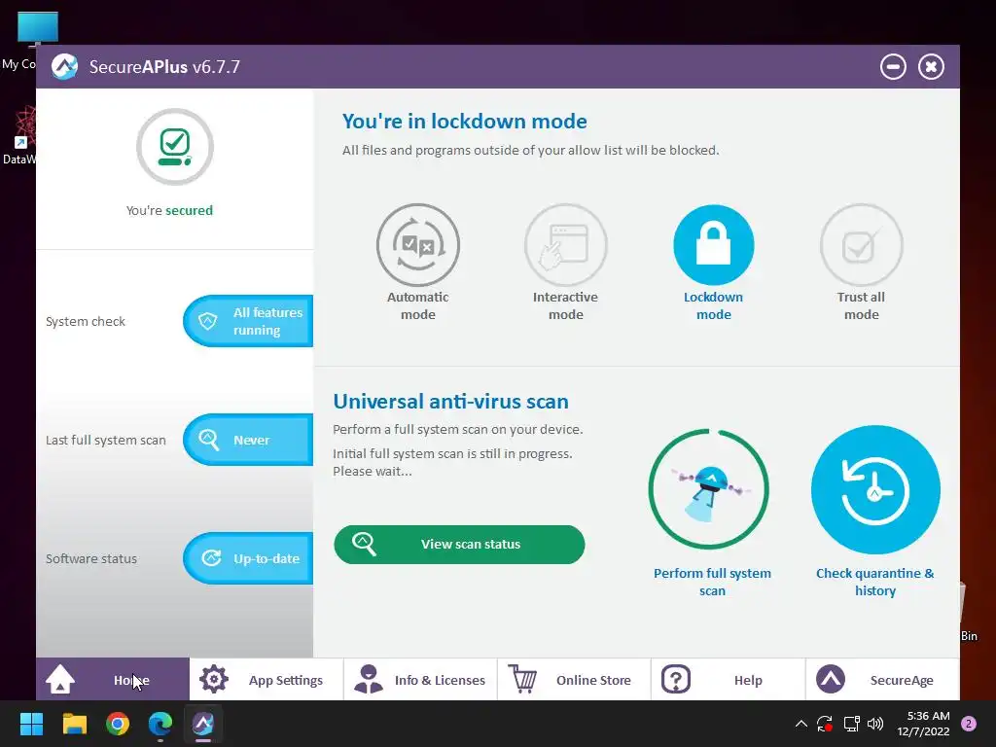Launch Google Chrome from taskbar

(118, 724)
